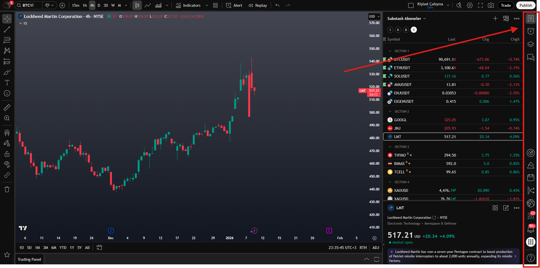Open Kişisel Çalışma layout dropdown
This screenshot has width=540, height=268.
[x=448, y=5]
